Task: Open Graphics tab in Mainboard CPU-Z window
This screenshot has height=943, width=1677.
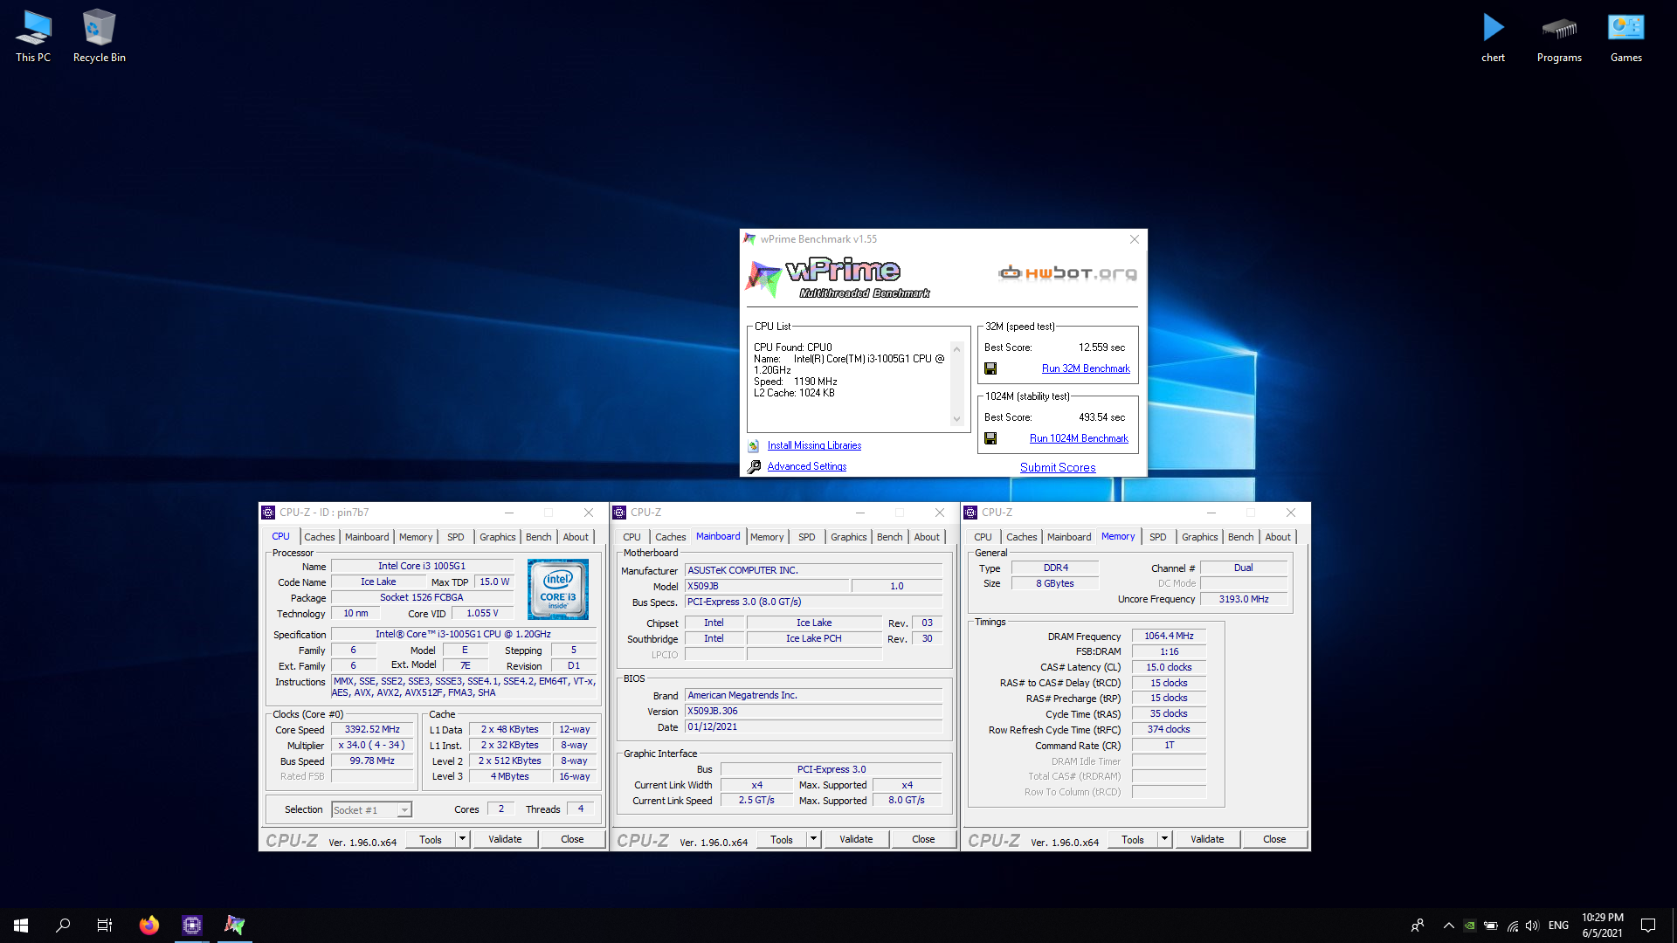Action: [849, 537]
